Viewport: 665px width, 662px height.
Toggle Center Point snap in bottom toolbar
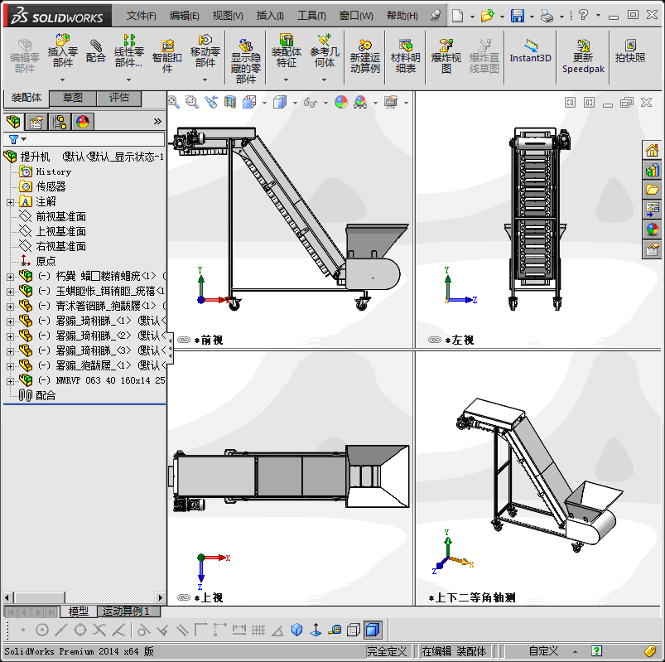[x=42, y=630]
